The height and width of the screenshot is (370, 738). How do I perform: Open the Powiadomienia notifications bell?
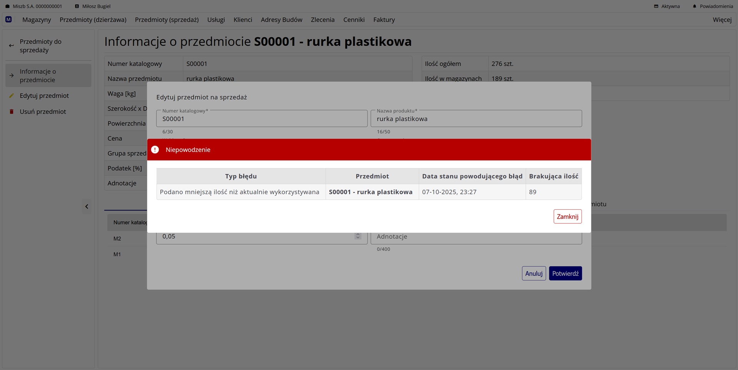point(695,6)
